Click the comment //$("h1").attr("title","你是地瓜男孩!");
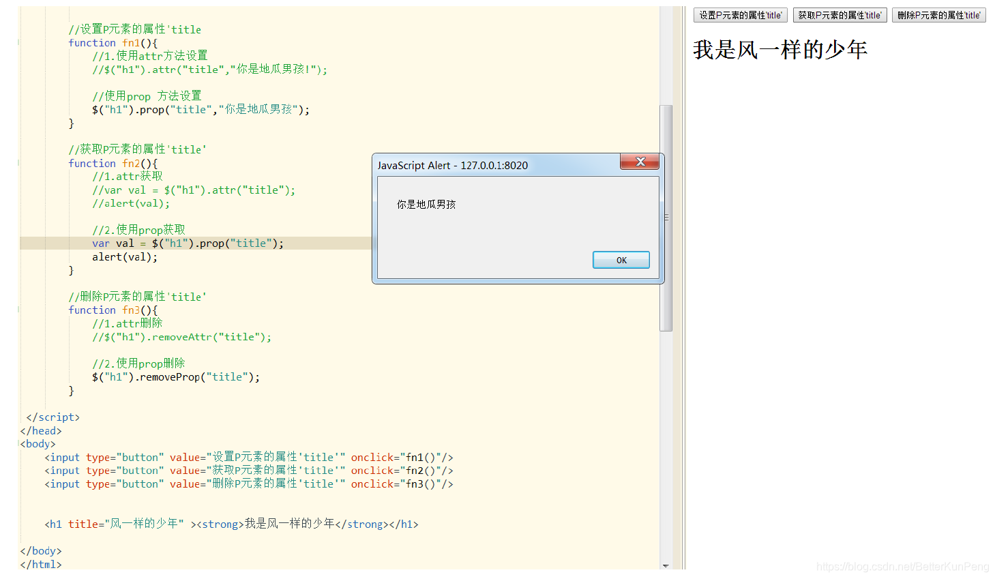This screenshot has height=579, width=995. pos(209,70)
